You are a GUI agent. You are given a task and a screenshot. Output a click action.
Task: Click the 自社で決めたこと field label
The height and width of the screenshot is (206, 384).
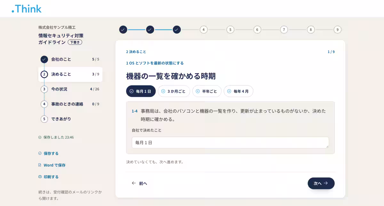147,131
